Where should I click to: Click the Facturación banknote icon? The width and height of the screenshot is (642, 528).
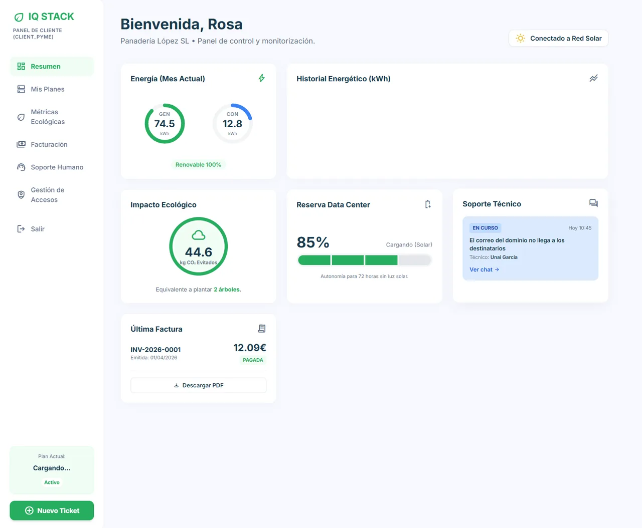click(x=21, y=144)
